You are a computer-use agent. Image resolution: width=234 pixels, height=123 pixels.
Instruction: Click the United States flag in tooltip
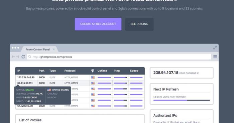[49, 90]
